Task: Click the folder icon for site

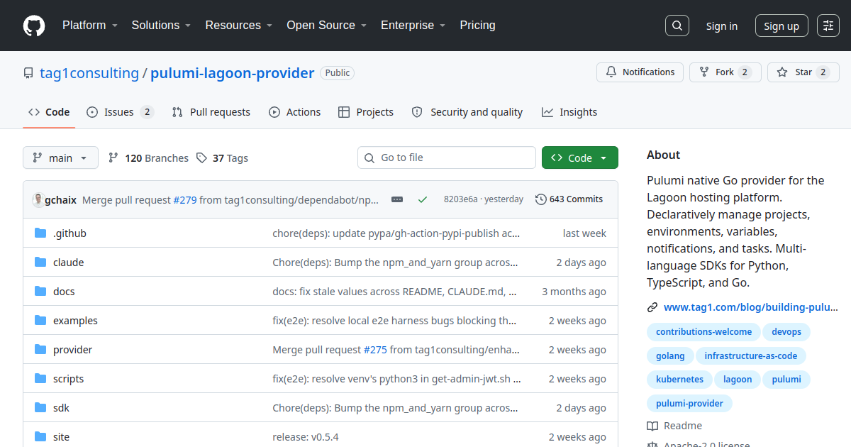Action: (x=40, y=437)
